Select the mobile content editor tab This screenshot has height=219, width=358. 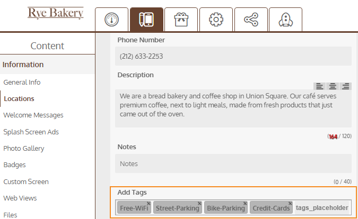(146, 20)
